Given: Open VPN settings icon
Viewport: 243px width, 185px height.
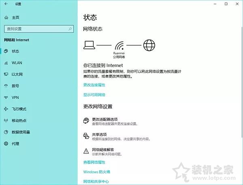Looking at the screenshot, I should pyautogui.click(x=6, y=98).
